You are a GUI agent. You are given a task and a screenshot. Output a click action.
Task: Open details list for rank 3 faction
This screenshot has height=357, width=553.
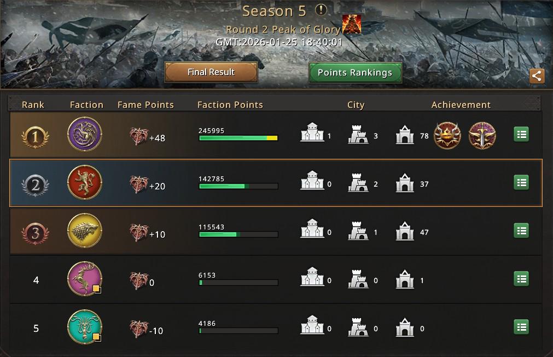pos(521,231)
